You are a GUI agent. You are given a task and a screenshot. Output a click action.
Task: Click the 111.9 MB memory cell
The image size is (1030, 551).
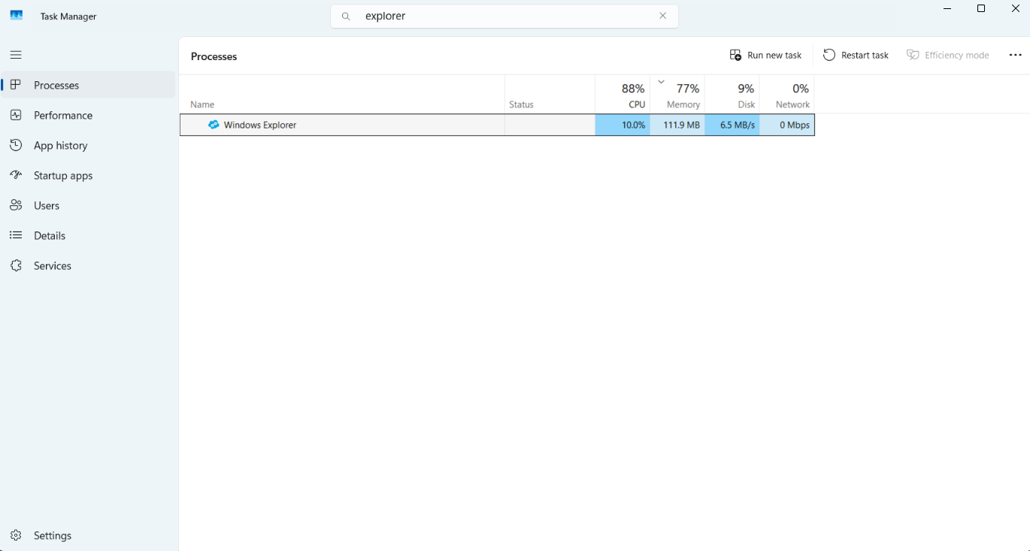677,125
